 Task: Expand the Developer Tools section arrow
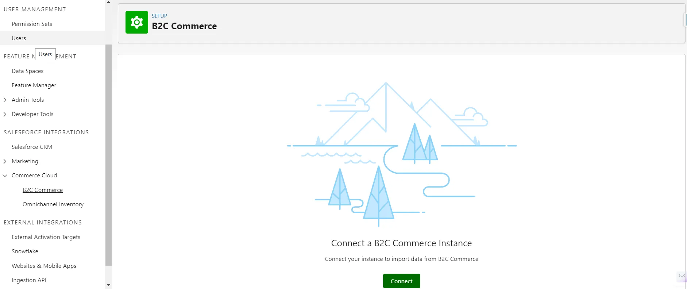tap(5, 114)
